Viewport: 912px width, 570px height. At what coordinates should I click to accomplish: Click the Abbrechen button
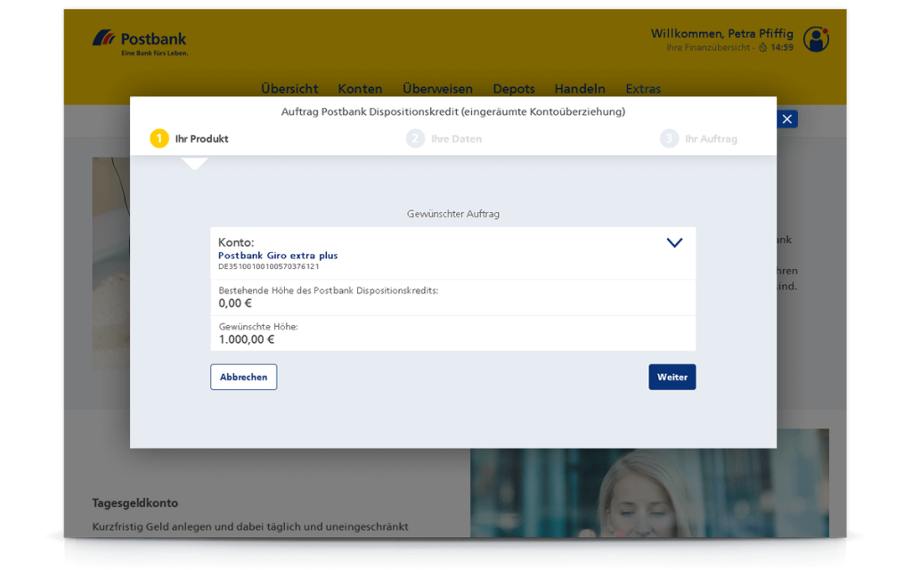(x=243, y=377)
